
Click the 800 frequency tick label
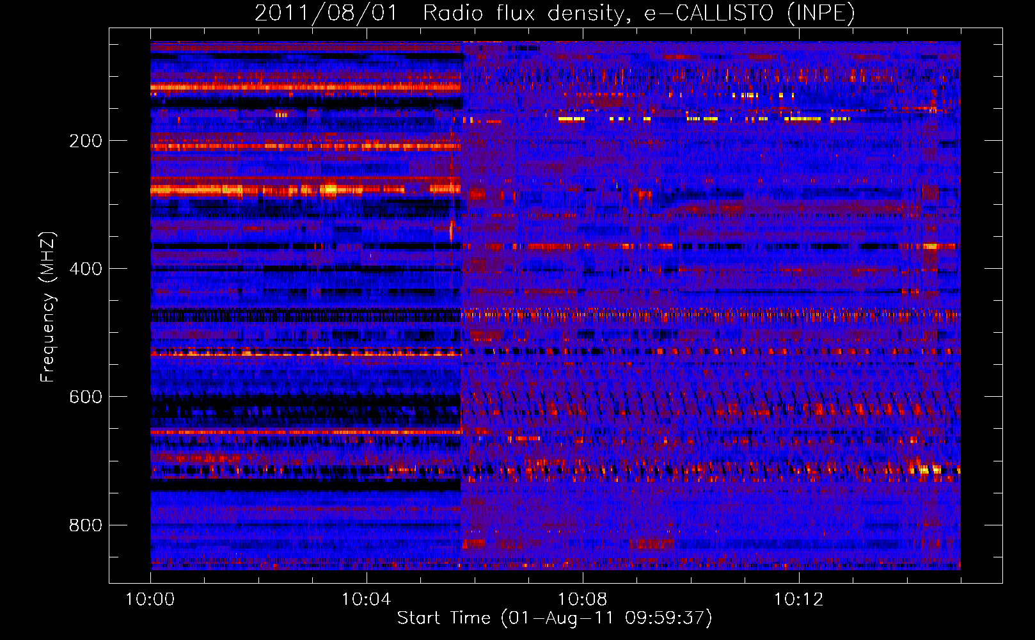coord(86,525)
